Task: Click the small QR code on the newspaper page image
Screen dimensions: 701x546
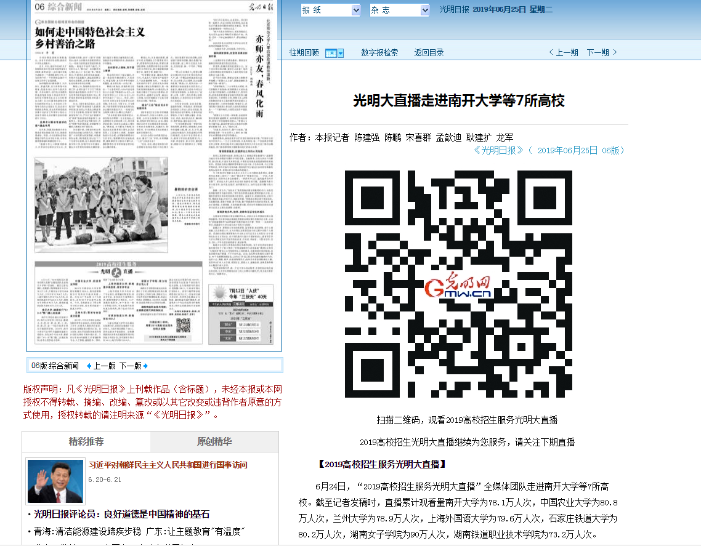Action: 183,326
